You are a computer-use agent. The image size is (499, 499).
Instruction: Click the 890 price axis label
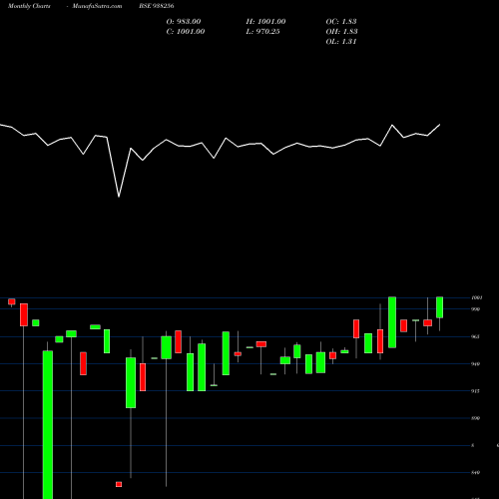click(x=476, y=418)
